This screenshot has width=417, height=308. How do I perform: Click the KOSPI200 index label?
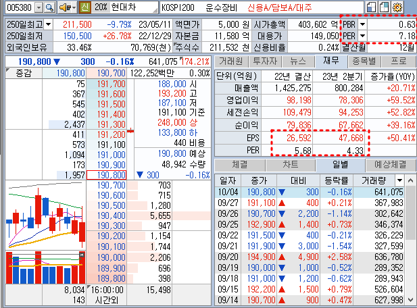click(178, 7)
